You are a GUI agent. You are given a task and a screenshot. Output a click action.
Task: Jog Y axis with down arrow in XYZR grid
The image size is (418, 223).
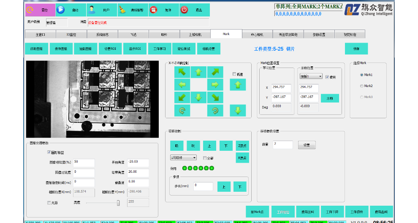click(198, 98)
